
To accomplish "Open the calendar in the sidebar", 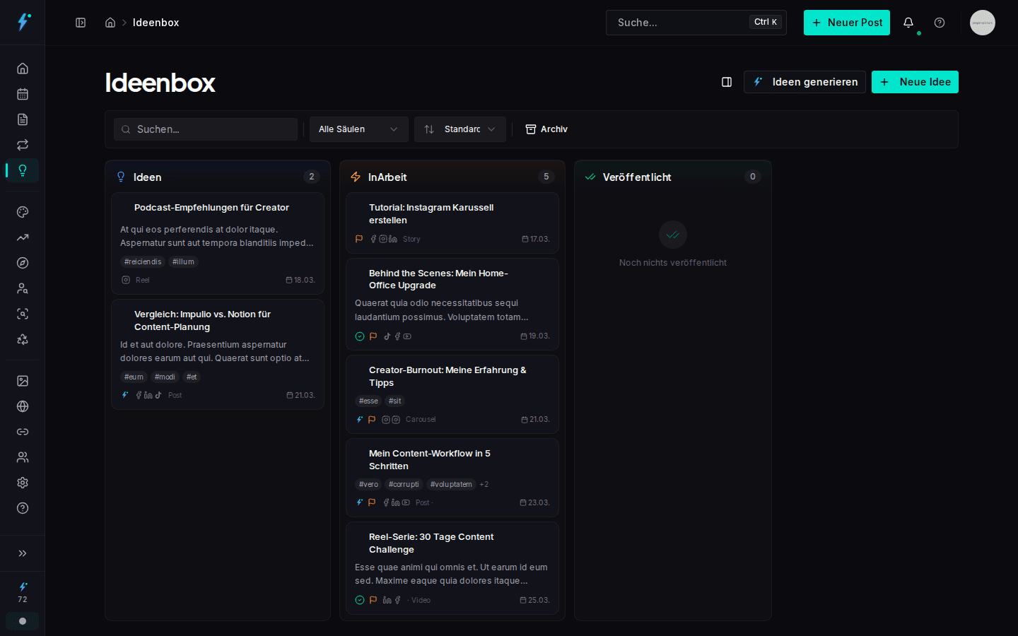I will pyautogui.click(x=23, y=94).
